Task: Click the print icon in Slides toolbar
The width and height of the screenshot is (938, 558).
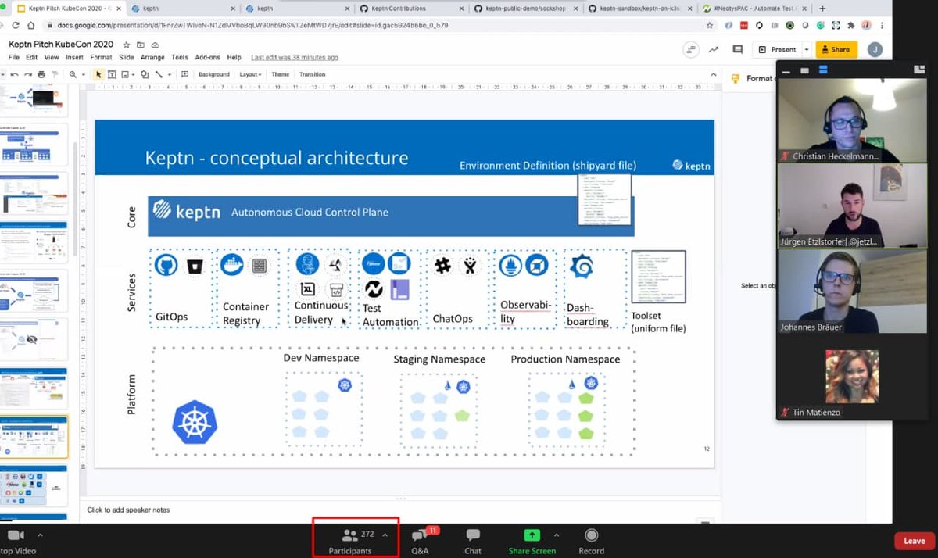Action: pyautogui.click(x=41, y=74)
